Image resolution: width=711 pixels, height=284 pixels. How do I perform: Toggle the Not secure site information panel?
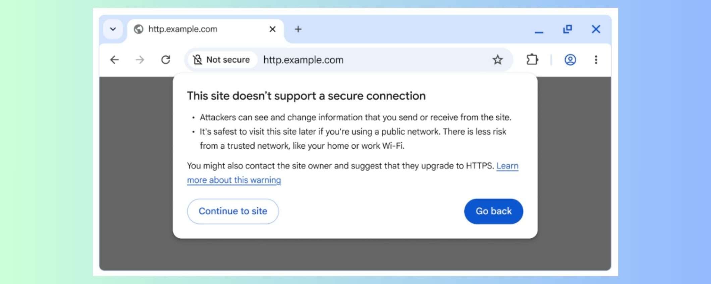(x=221, y=59)
